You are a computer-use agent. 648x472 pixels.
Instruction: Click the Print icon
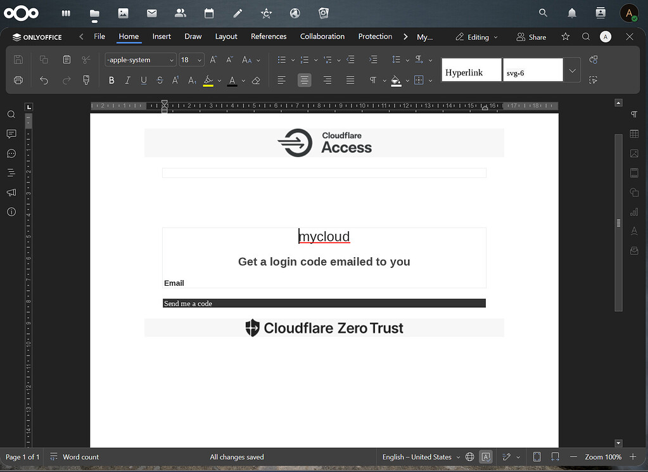pos(18,80)
